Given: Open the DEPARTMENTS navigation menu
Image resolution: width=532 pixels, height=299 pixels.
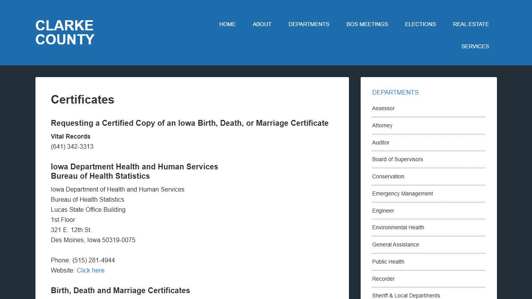Looking at the screenshot, I should (x=309, y=24).
